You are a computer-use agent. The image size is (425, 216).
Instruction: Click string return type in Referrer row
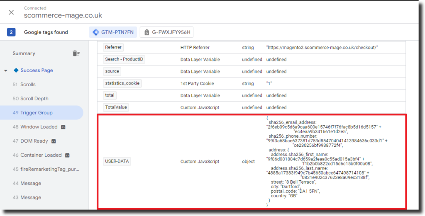click(x=248, y=48)
